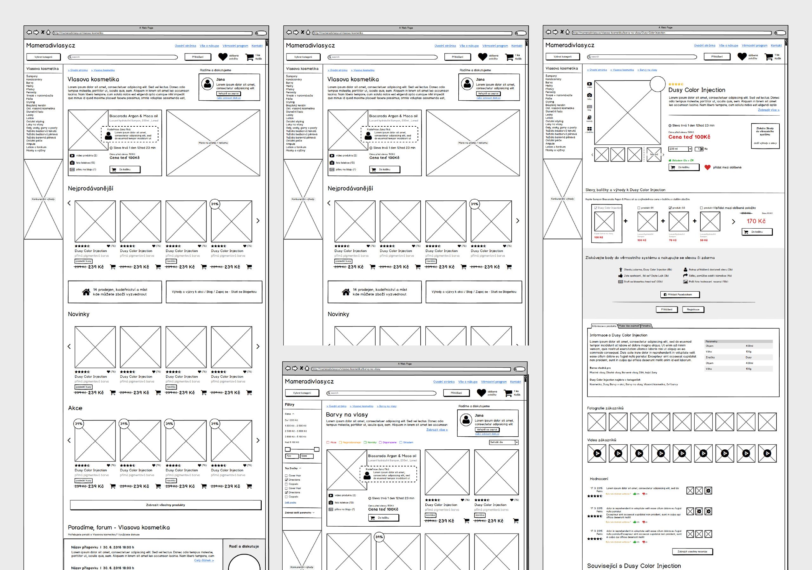Enable the green 'Novinky' filter checkbox
This screenshot has height=570, width=812.
[x=365, y=442]
